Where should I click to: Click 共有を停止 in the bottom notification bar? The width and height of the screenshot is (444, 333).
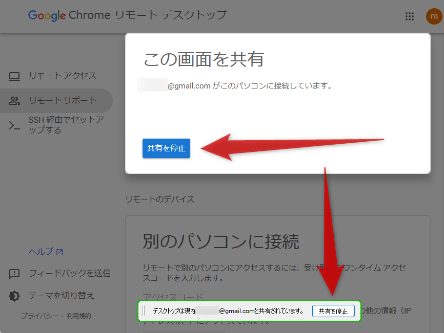pyautogui.click(x=333, y=311)
